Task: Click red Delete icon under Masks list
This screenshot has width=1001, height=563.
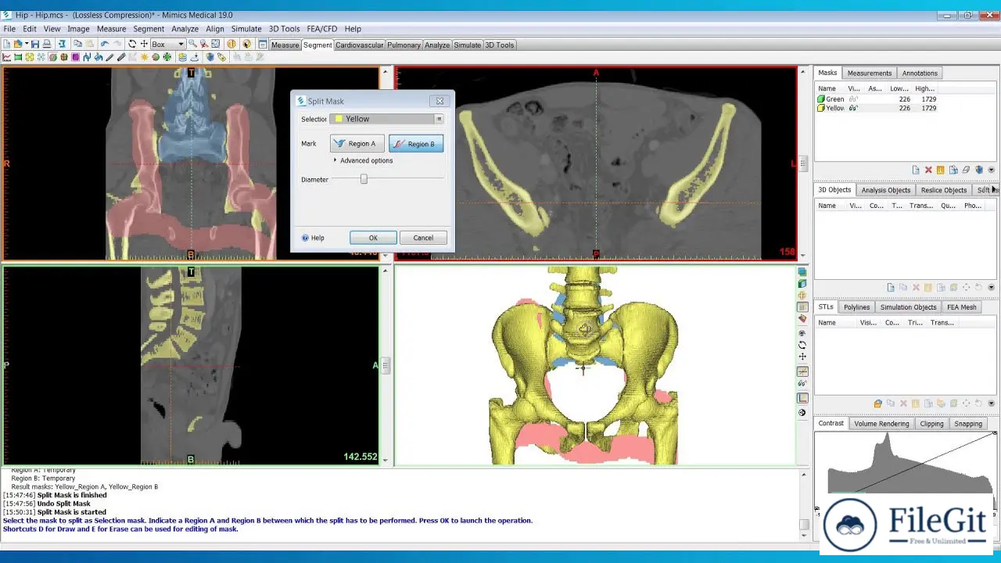Action: 928,170
